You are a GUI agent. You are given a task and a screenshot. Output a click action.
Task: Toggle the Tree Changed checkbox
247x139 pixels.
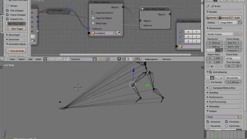coord(7,10)
